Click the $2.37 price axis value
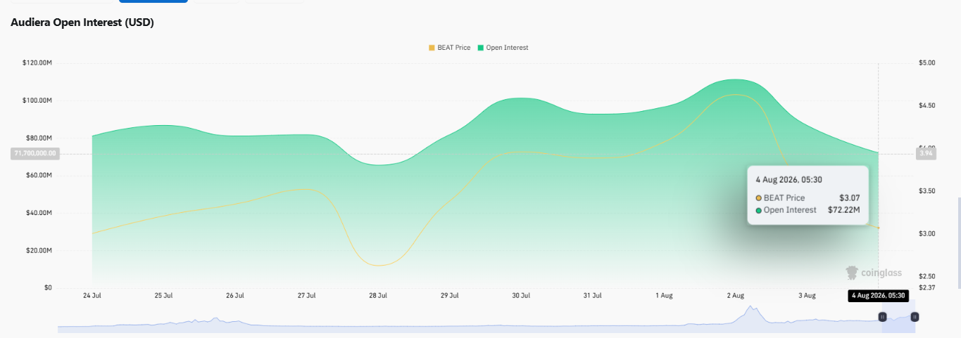The image size is (961, 338). coord(927,287)
